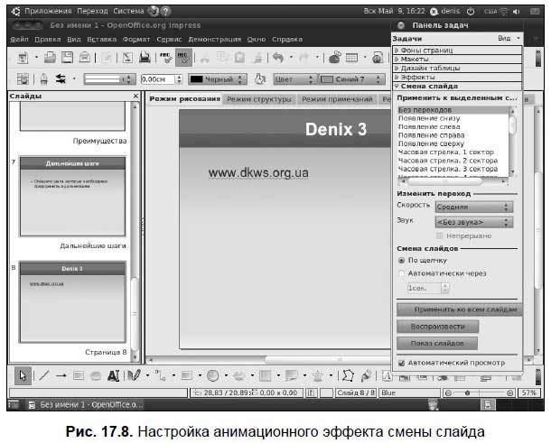The height and width of the screenshot is (443, 551).
Task: Click the spellcheck icon in toolbar
Action: (165, 58)
